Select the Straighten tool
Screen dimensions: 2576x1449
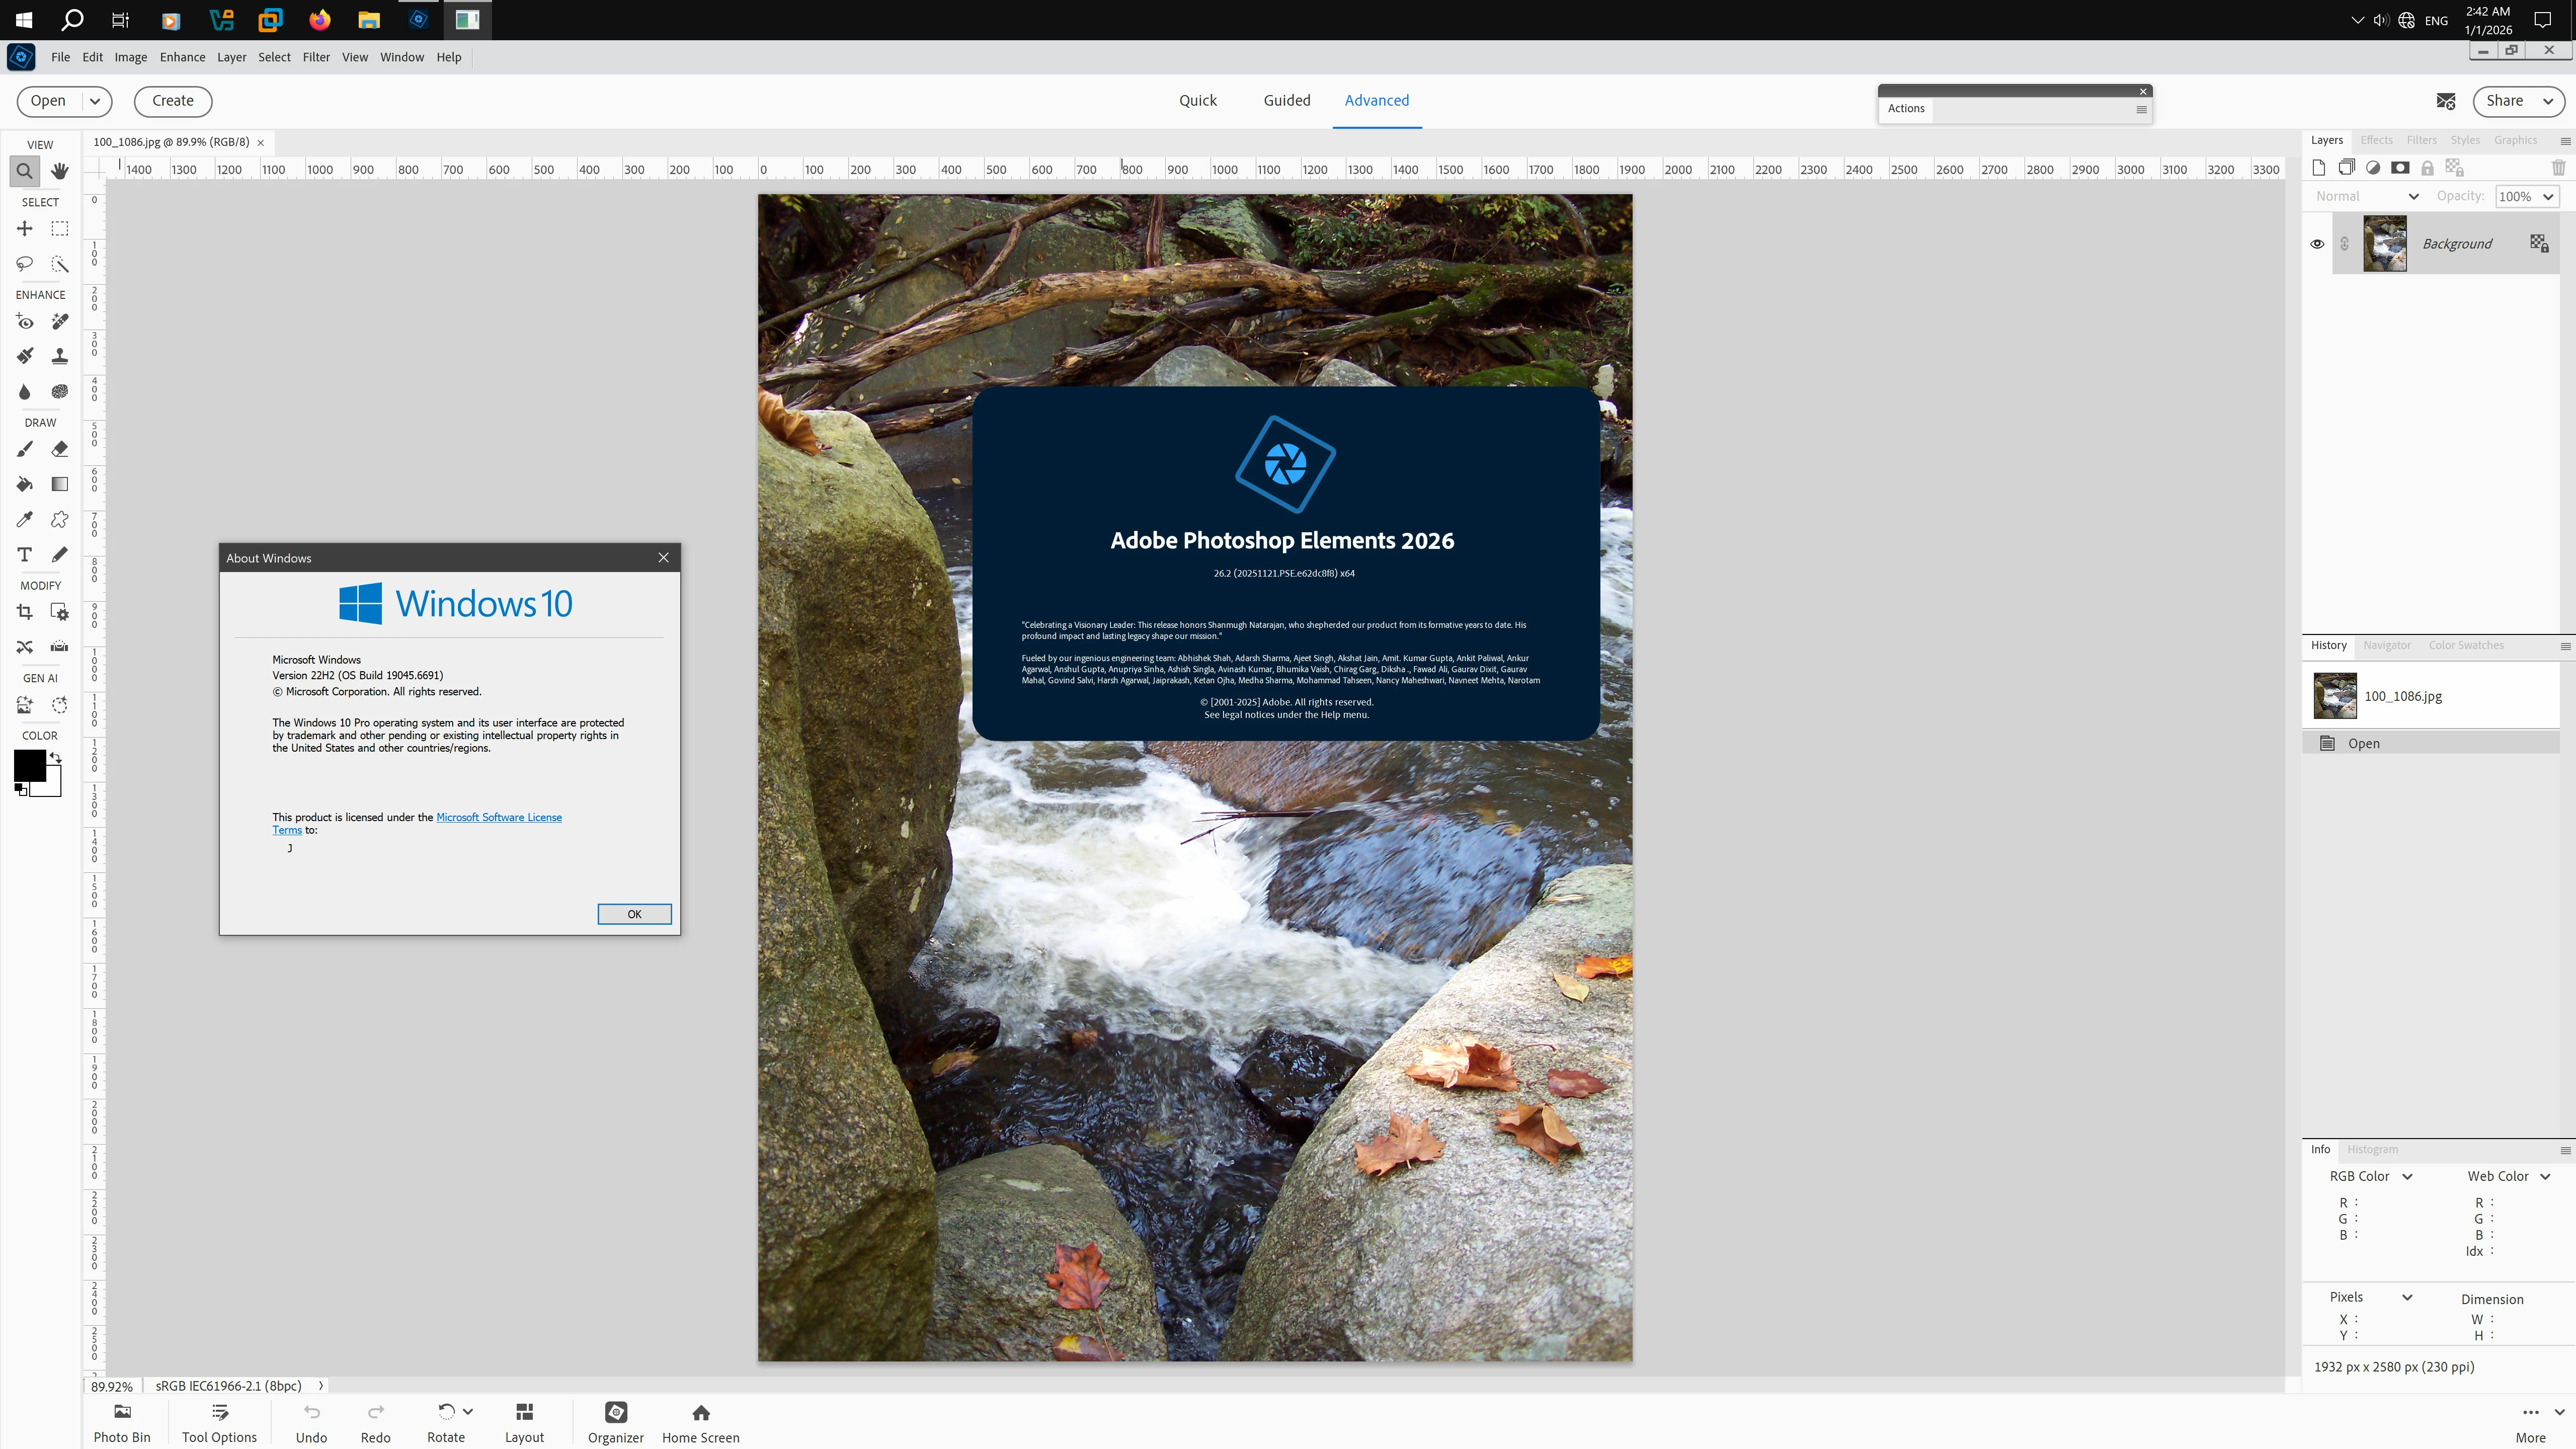point(60,647)
